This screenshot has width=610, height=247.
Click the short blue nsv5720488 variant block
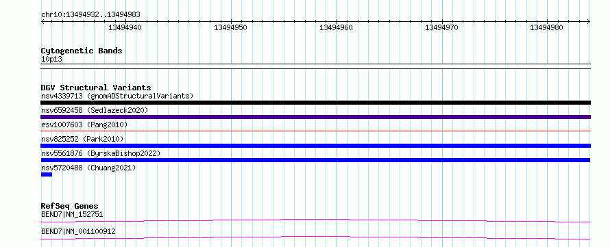[x=47, y=174]
